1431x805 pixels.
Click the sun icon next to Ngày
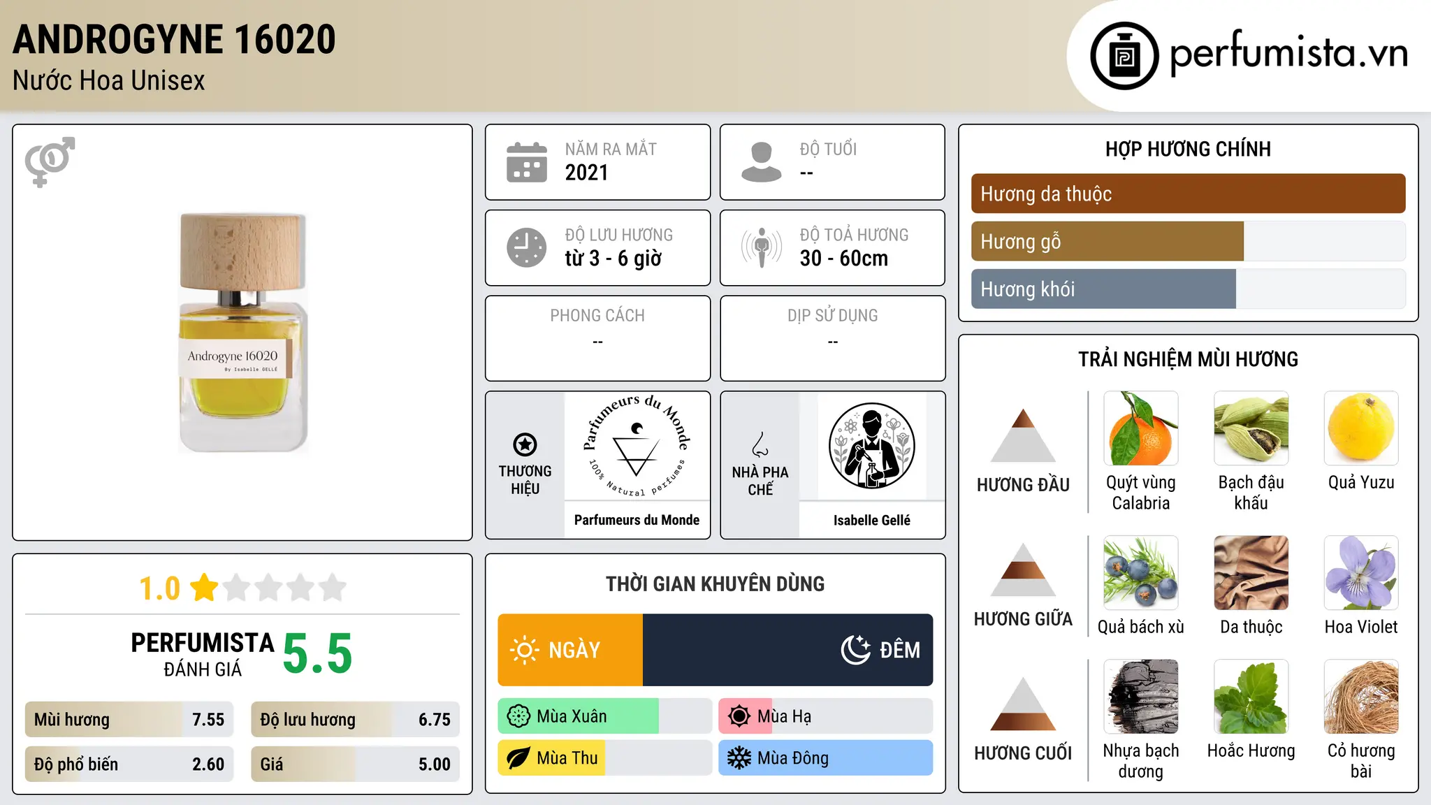(x=524, y=650)
